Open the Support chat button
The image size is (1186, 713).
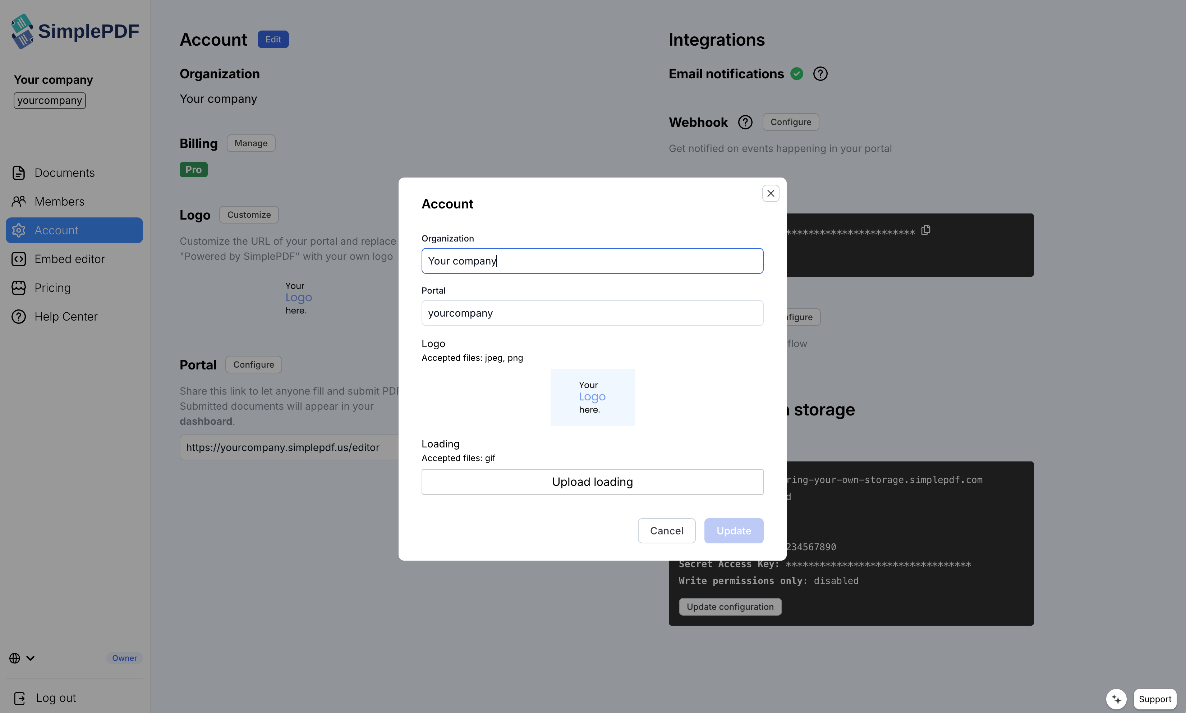pos(1155,699)
